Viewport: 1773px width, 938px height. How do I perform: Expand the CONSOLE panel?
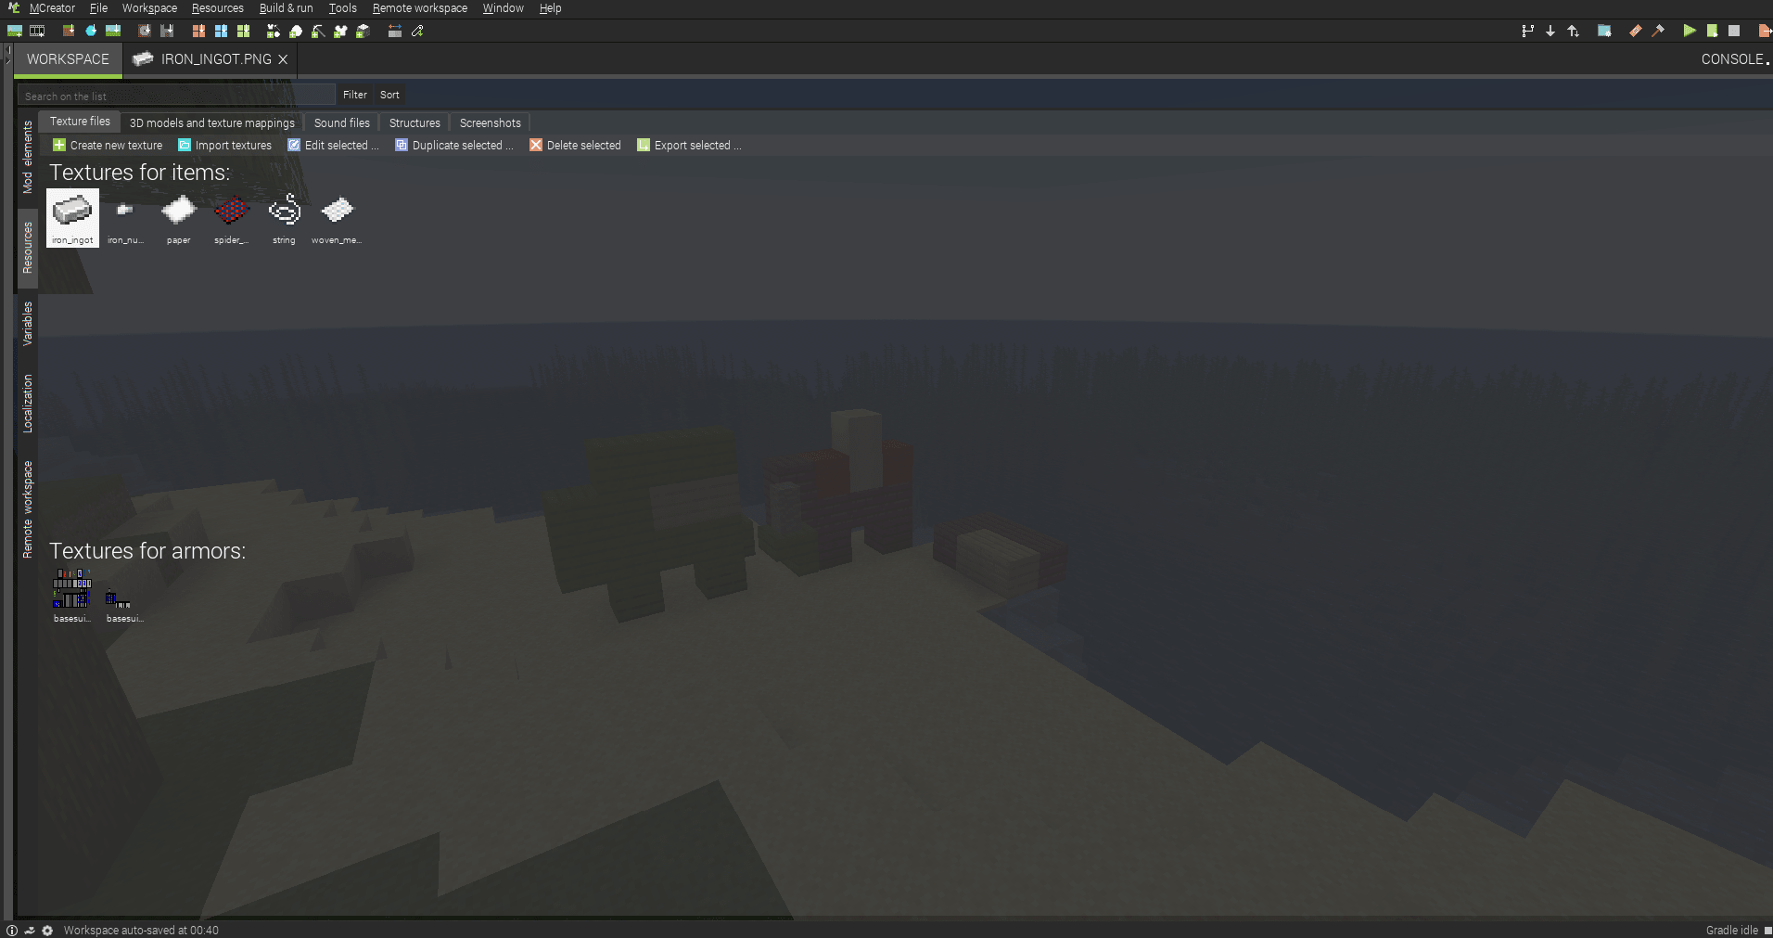click(1730, 59)
